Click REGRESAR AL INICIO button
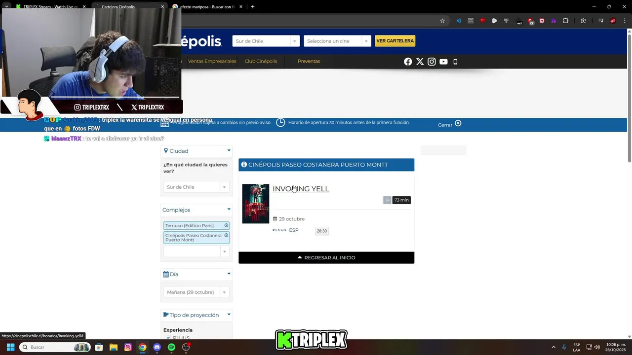 pyautogui.click(x=326, y=257)
